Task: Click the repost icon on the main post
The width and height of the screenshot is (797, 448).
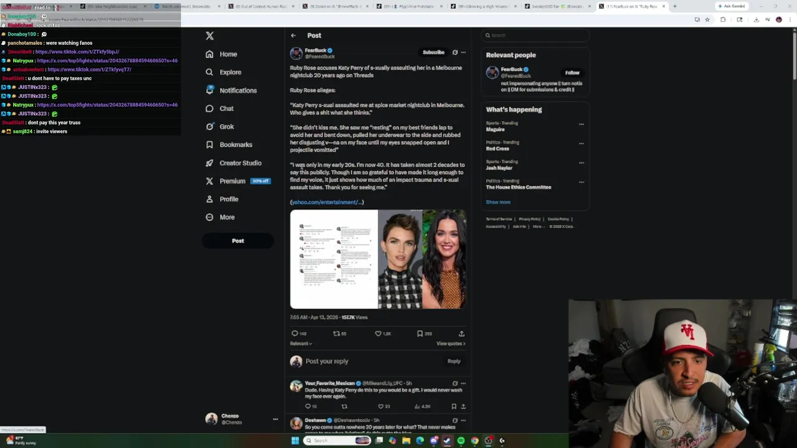Action: coord(337,334)
